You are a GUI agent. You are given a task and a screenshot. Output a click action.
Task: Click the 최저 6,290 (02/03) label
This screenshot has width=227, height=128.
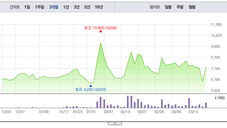pos(91,90)
